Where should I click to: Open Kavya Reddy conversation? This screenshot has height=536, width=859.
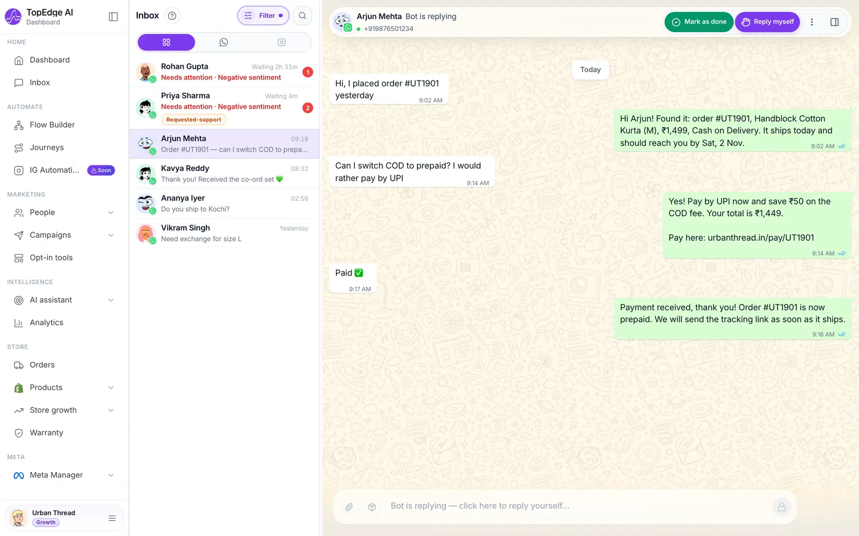(224, 174)
